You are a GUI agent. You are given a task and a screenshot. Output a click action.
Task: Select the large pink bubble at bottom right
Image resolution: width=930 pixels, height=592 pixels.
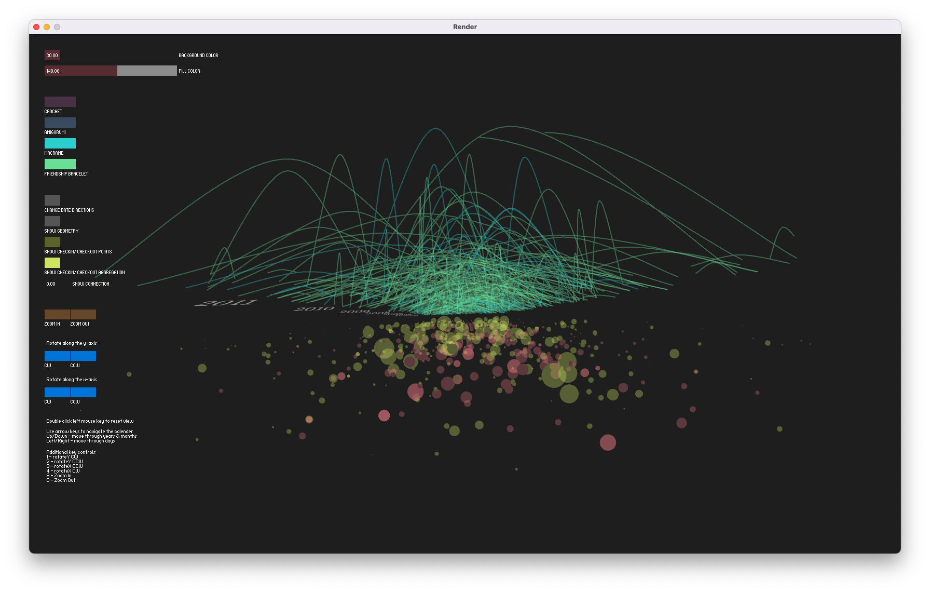click(x=608, y=442)
